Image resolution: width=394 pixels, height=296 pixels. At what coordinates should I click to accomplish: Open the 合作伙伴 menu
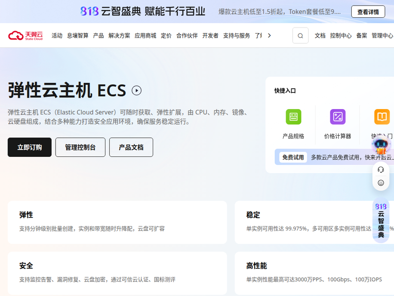[x=187, y=36]
